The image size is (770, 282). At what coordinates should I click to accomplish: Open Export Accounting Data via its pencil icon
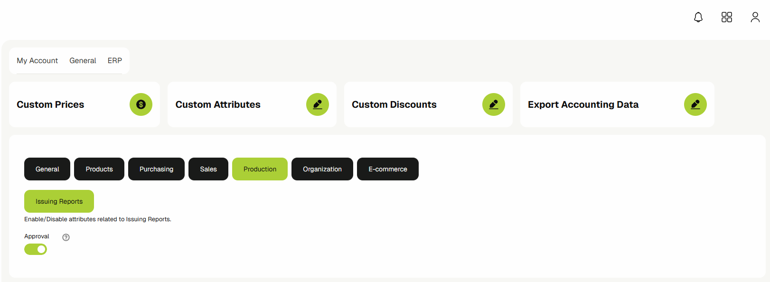695,104
